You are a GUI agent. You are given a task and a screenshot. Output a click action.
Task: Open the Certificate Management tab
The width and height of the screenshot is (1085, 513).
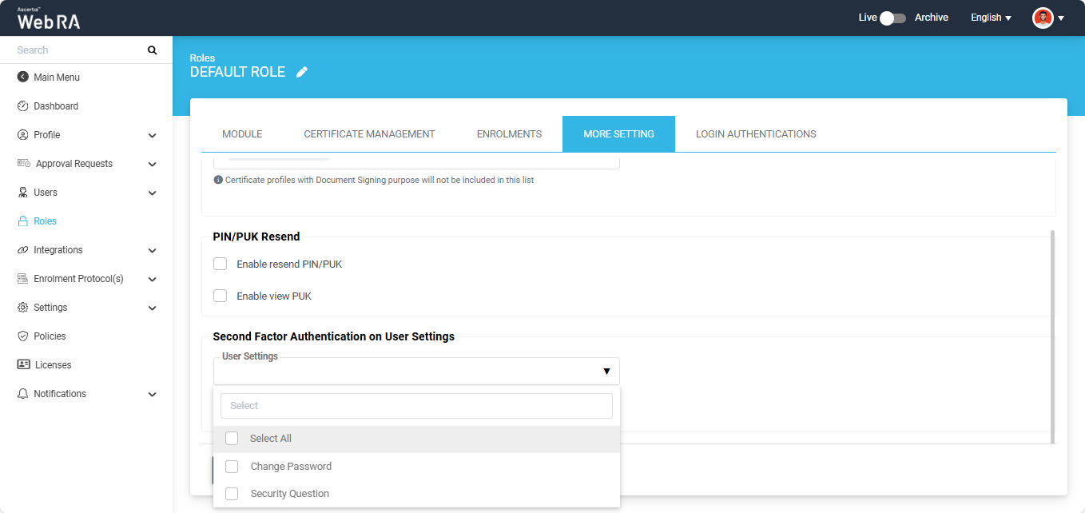pyautogui.click(x=369, y=134)
